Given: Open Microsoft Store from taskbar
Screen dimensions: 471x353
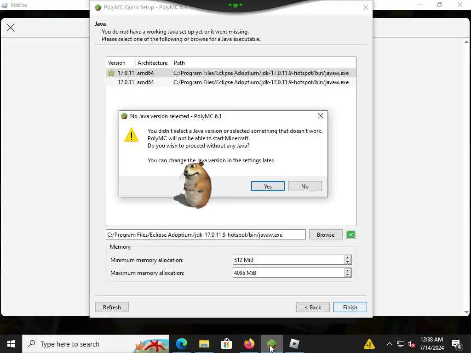Looking at the screenshot, I should (x=226, y=344).
